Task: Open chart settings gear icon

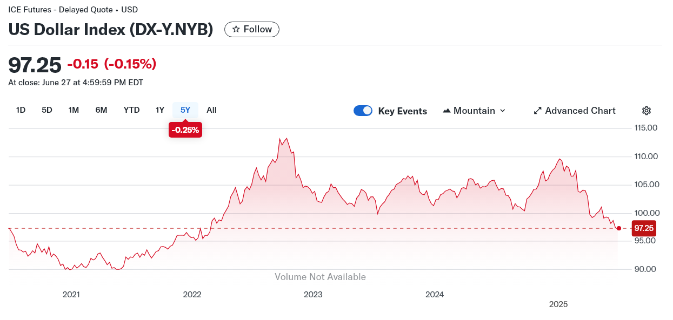Action: coord(647,111)
